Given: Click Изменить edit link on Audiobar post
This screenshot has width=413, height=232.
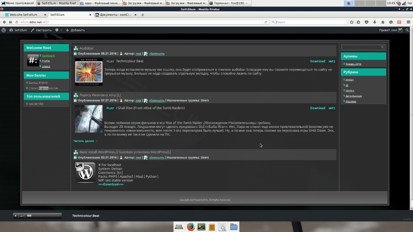Looking at the screenshot, I should coord(157,53).
